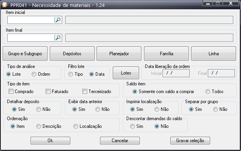
Task: Click the Item inicial search magnifier icon
Action: 58,20
